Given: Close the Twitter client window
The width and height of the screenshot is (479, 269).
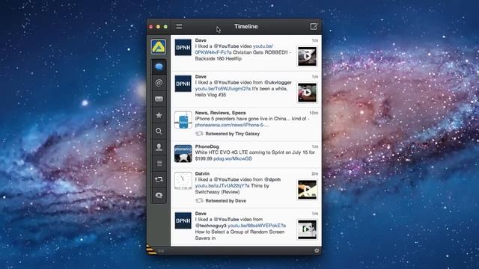Looking at the screenshot, I should pyautogui.click(x=151, y=27).
